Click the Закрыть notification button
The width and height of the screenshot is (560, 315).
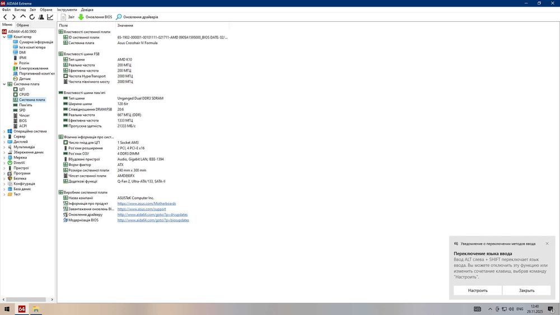click(x=526, y=290)
